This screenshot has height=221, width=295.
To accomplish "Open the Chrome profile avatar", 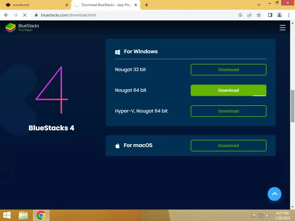I will 279,15.
